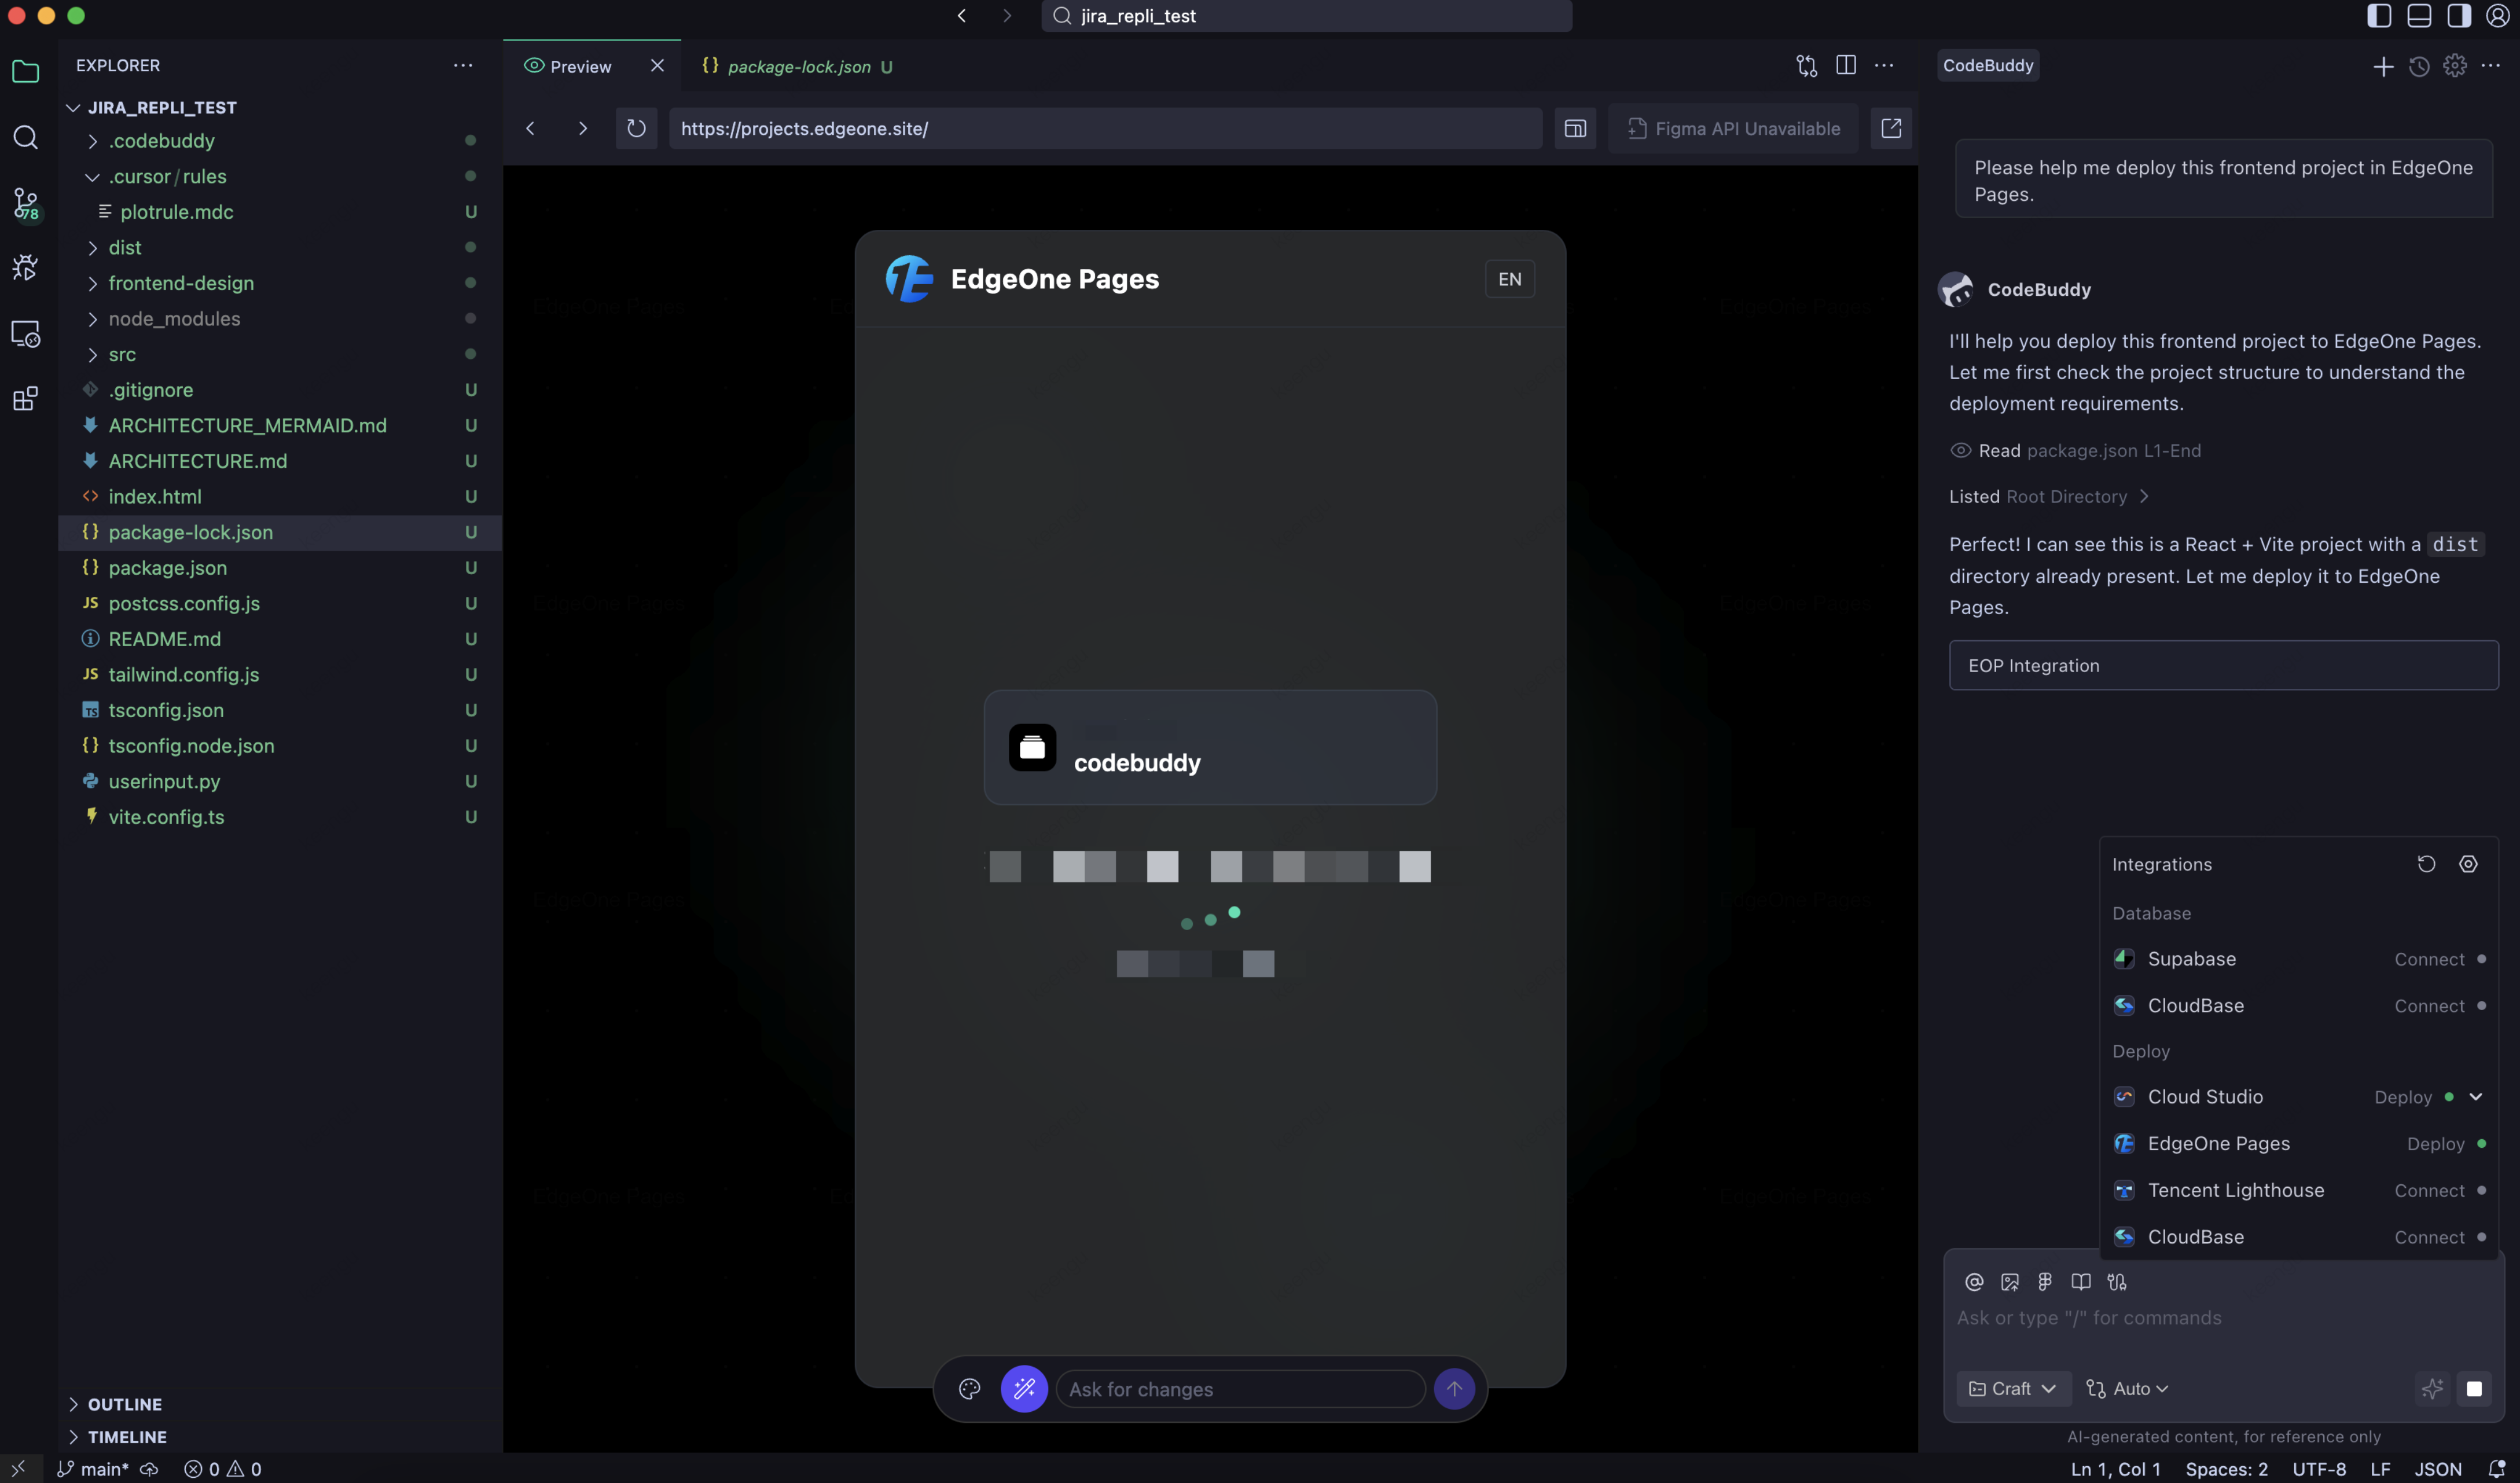Click Connect next to Supabase
Screen dimensions: 2520x1483
2428,959
